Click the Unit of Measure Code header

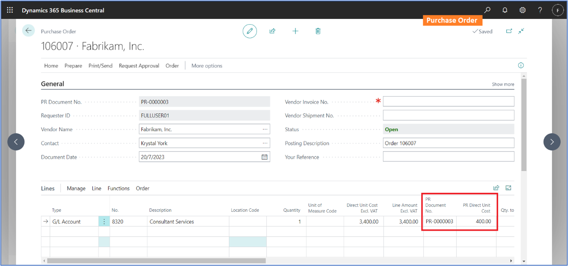click(x=322, y=208)
